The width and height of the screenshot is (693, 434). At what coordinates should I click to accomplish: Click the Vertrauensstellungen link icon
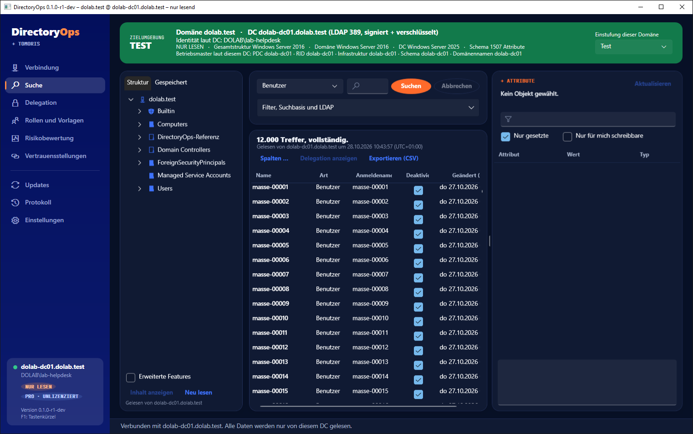[x=15, y=156]
